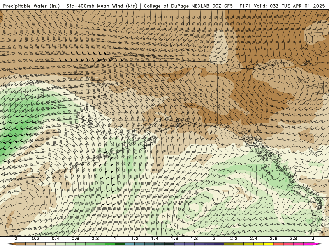Click the '0.2' color scale label

point(35,239)
